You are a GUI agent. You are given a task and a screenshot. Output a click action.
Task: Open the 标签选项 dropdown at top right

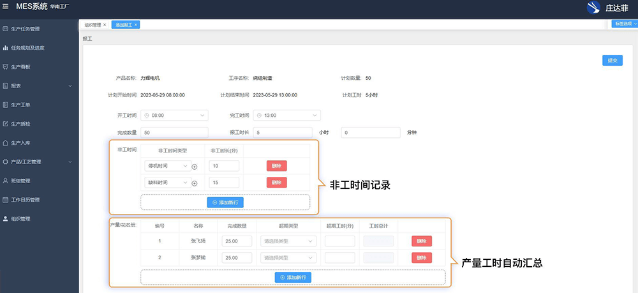pos(624,24)
